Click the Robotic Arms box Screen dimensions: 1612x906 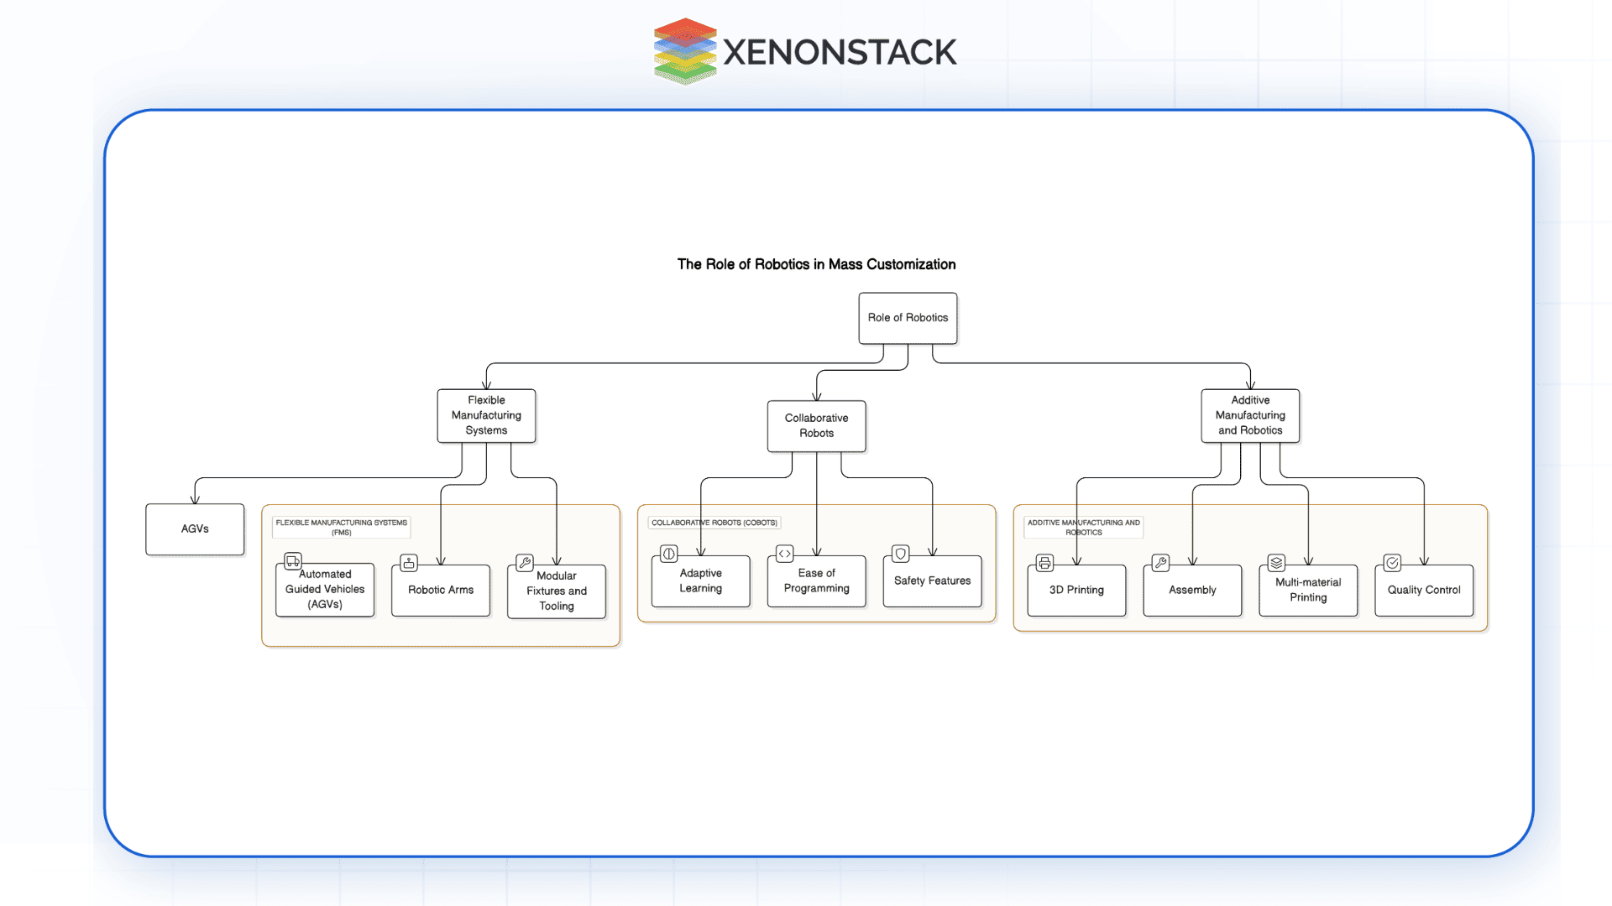coord(441,591)
